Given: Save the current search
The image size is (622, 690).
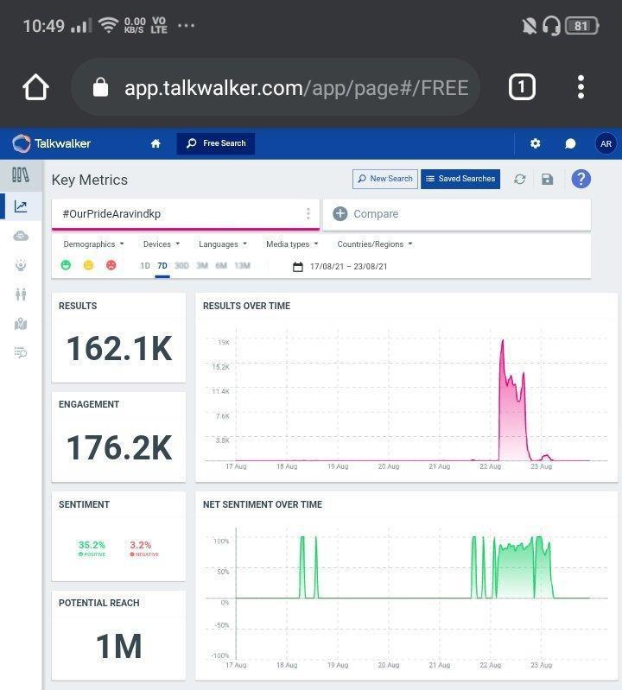Looking at the screenshot, I should tap(547, 179).
